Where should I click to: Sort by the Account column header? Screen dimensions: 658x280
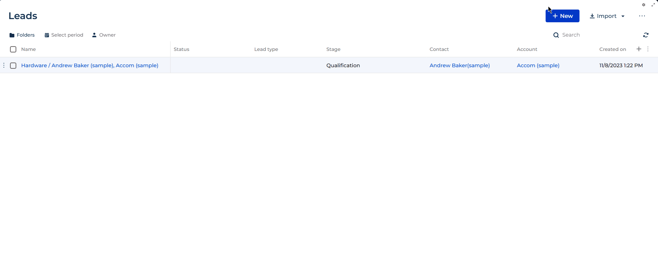(x=527, y=49)
